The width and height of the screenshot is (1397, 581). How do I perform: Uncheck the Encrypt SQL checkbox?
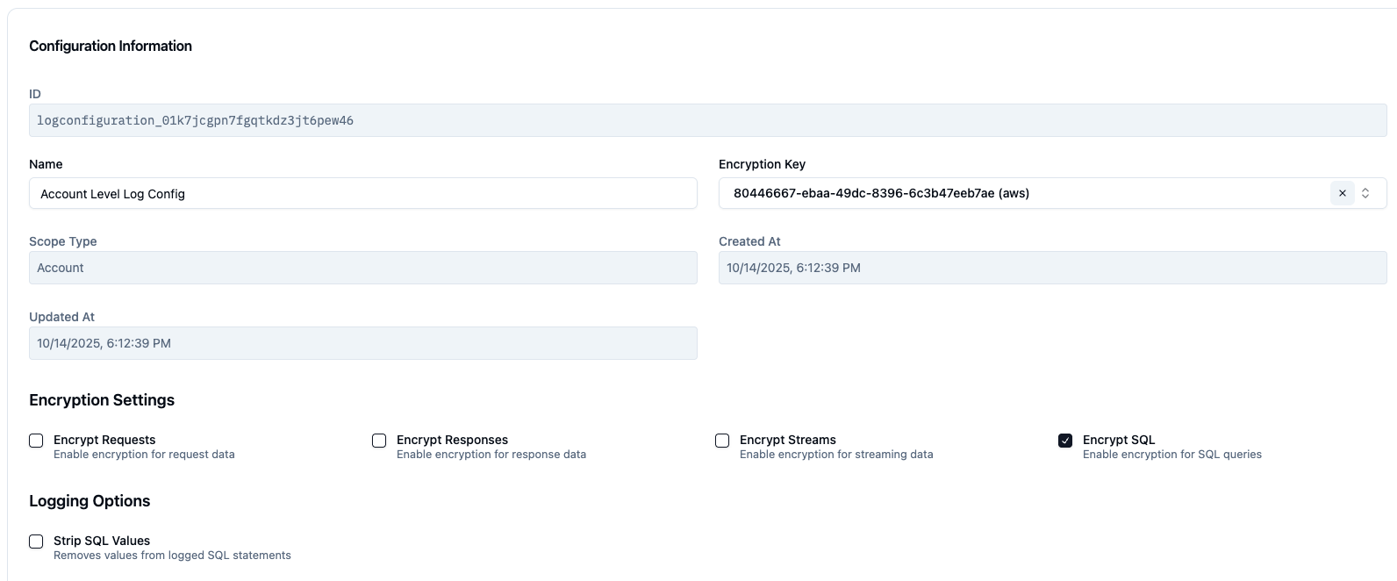click(x=1065, y=441)
